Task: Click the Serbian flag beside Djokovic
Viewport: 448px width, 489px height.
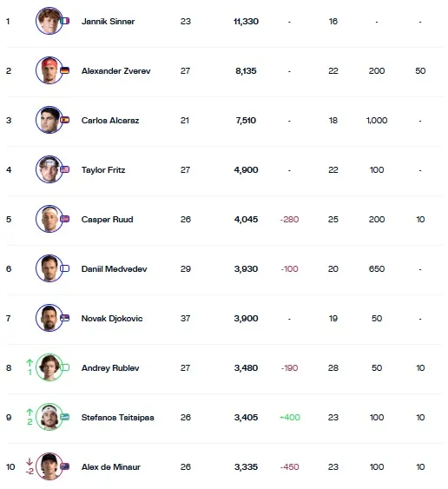Action: [64, 318]
